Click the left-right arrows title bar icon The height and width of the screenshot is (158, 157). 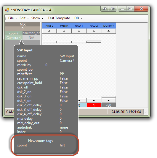105,9
